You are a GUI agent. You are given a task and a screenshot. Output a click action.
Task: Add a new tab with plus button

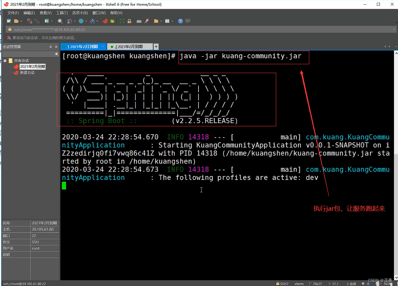click(156, 46)
